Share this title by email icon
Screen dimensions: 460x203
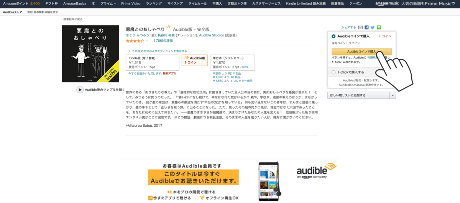[360, 28]
